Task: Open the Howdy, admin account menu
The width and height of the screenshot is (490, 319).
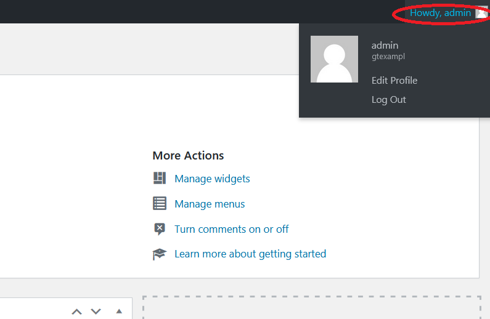Action: [440, 13]
